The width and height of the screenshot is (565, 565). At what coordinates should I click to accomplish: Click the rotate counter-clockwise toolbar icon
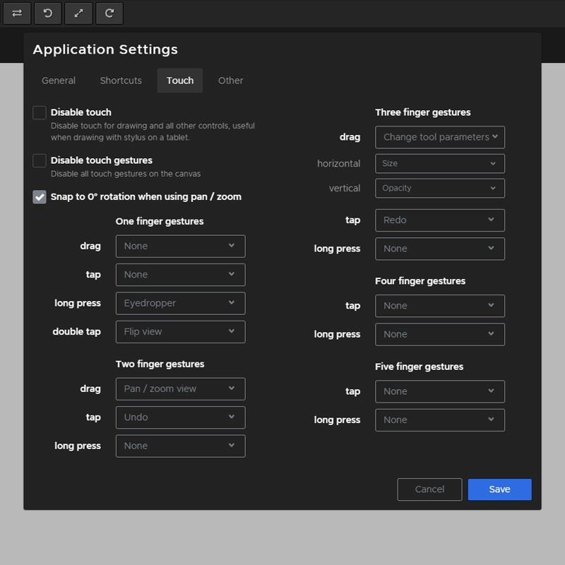pos(48,13)
